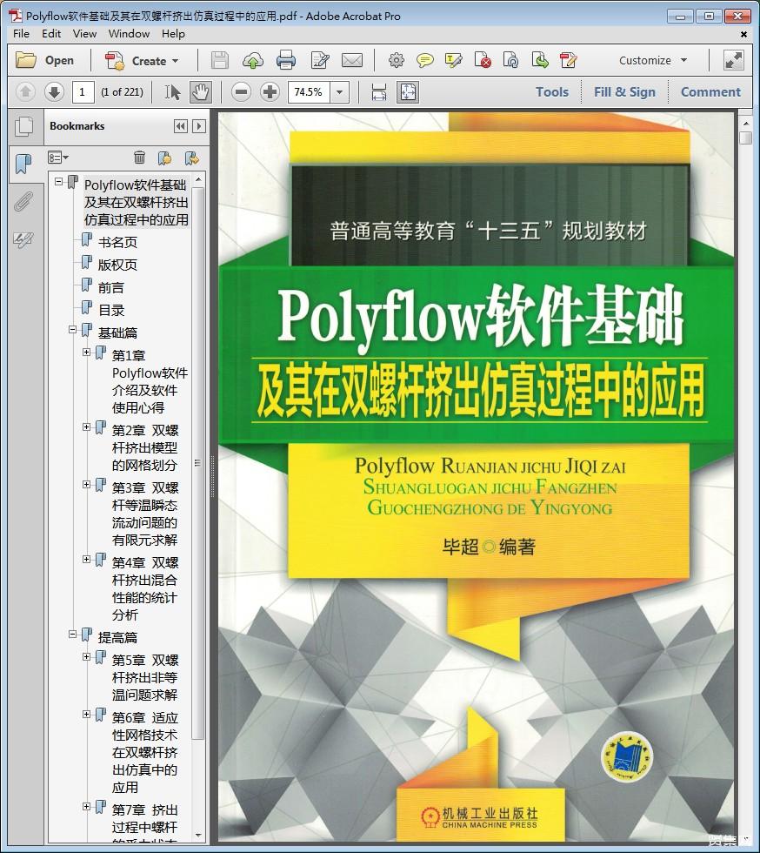This screenshot has height=853, width=760.
Task: Expand the 第1章 bookmark
Action: coord(86,352)
